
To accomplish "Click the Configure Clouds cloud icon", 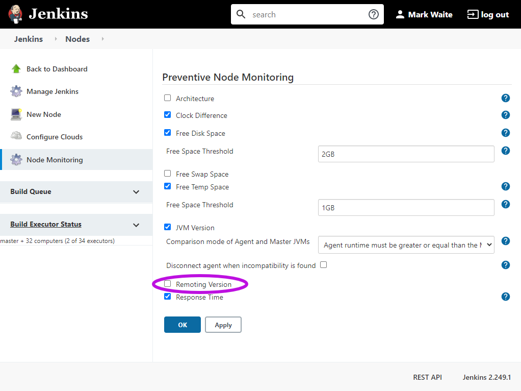I will coord(16,136).
